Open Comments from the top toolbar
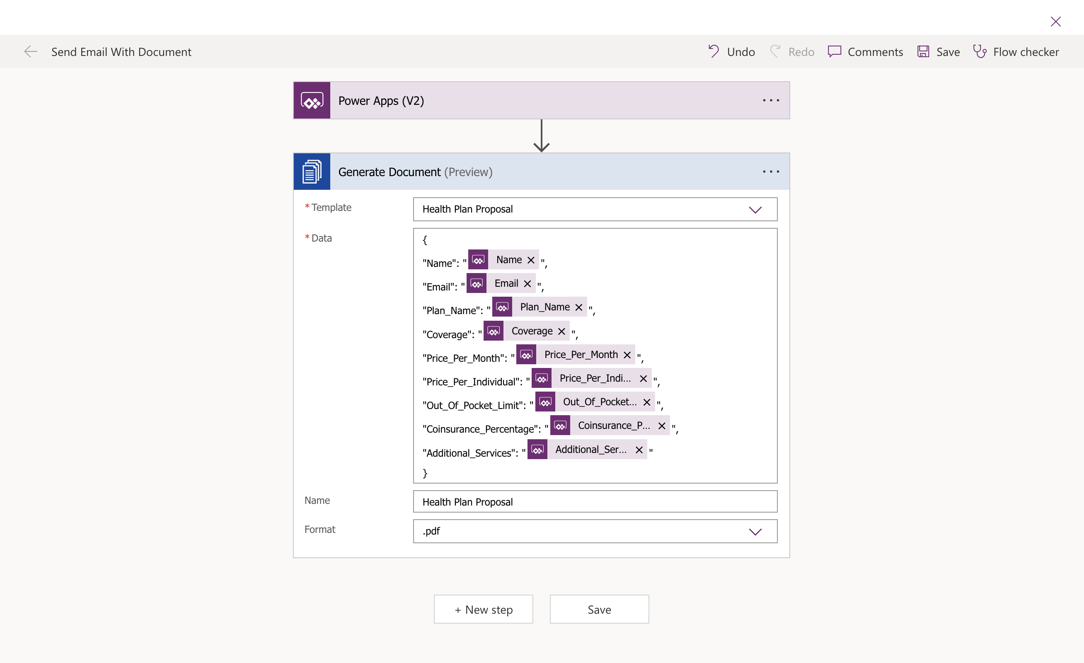Viewport: 1084px width, 663px height. [x=835, y=51]
